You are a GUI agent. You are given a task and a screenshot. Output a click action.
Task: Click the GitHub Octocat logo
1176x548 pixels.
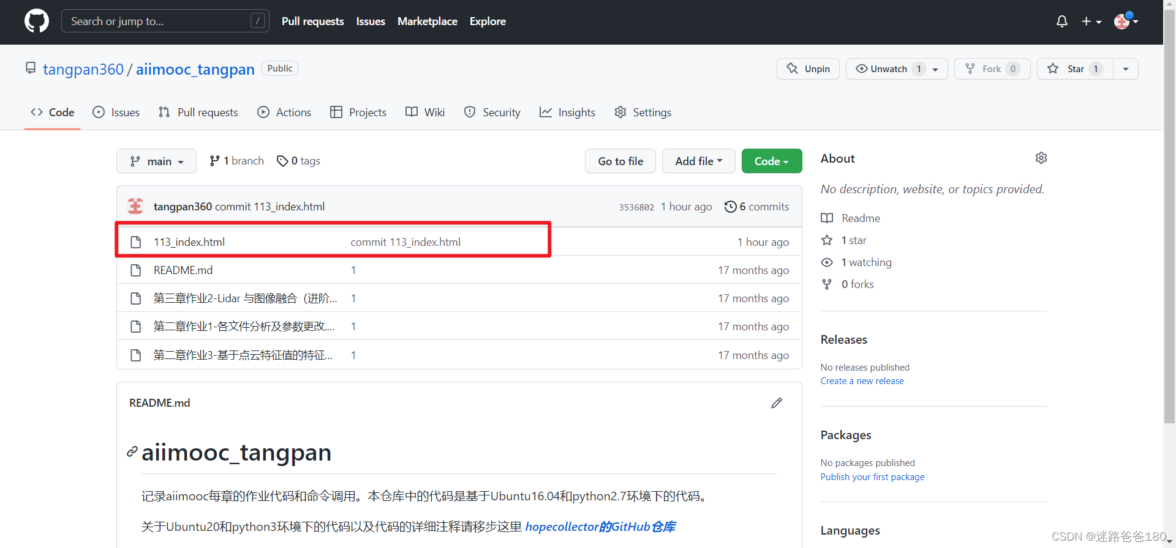point(37,21)
